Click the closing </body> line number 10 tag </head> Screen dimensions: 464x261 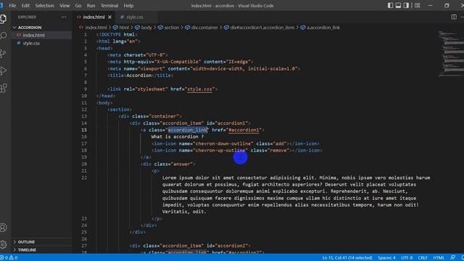(106, 96)
